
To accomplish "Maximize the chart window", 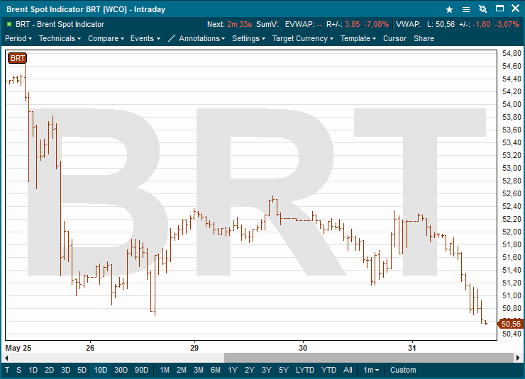I will (499, 9).
